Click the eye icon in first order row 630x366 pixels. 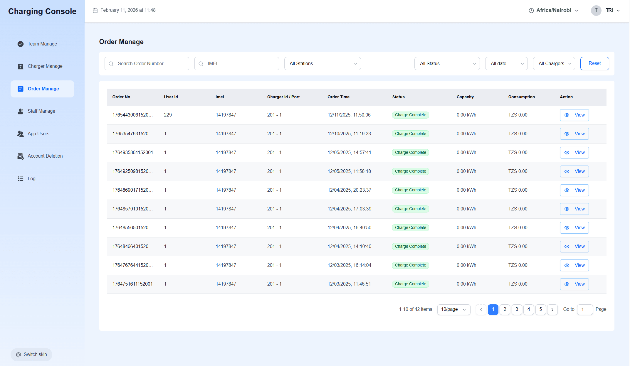(x=567, y=115)
